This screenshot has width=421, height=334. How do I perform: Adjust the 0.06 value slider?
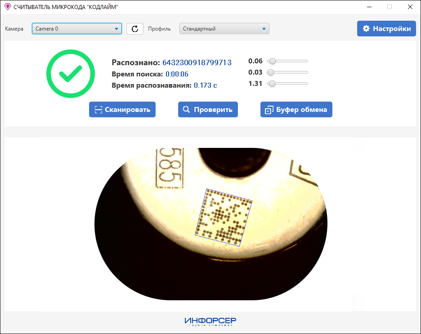pyautogui.click(x=287, y=61)
